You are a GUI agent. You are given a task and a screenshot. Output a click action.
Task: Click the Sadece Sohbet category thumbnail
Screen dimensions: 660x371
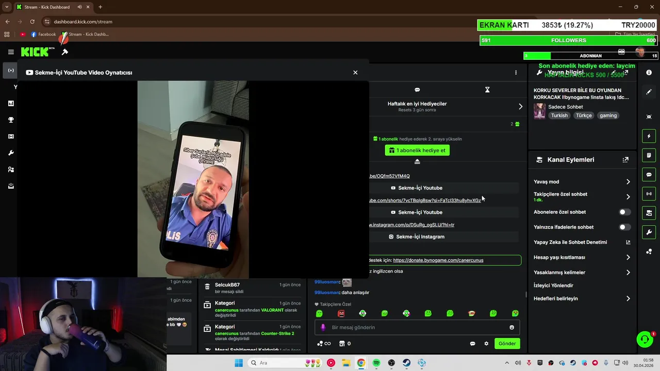coord(539,111)
